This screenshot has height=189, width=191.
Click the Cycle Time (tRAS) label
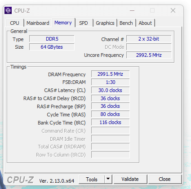click(66, 115)
